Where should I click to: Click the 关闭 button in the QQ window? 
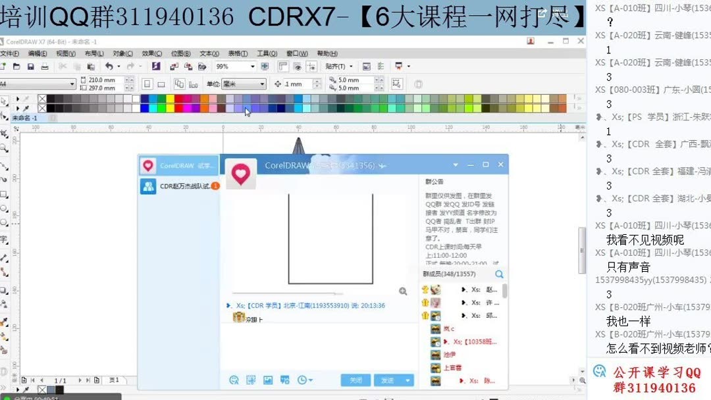[356, 380]
